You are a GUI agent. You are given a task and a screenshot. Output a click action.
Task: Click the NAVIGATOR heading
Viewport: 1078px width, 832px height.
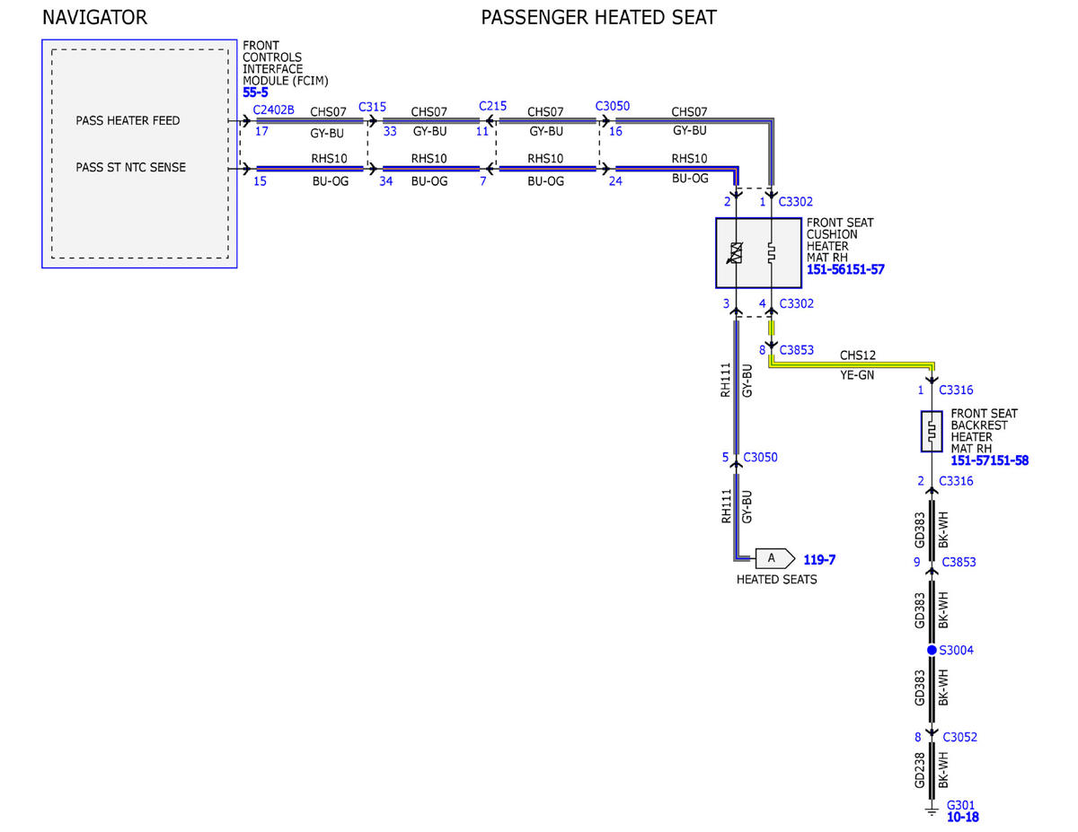pos(95,17)
